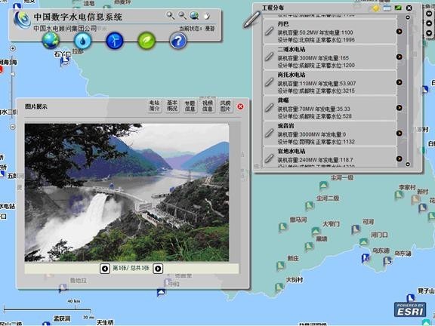Click the bottom scroll-down button of station list

pyautogui.click(x=408, y=164)
